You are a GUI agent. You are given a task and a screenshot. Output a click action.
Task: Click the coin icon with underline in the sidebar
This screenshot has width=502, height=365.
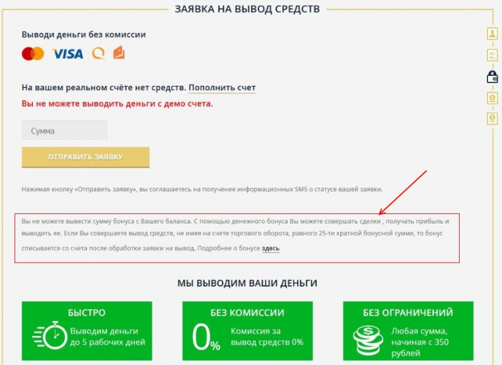coord(492,98)
